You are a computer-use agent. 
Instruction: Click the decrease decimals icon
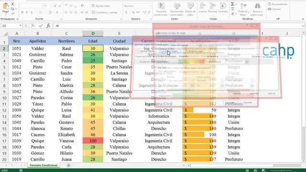coord(149,12)
